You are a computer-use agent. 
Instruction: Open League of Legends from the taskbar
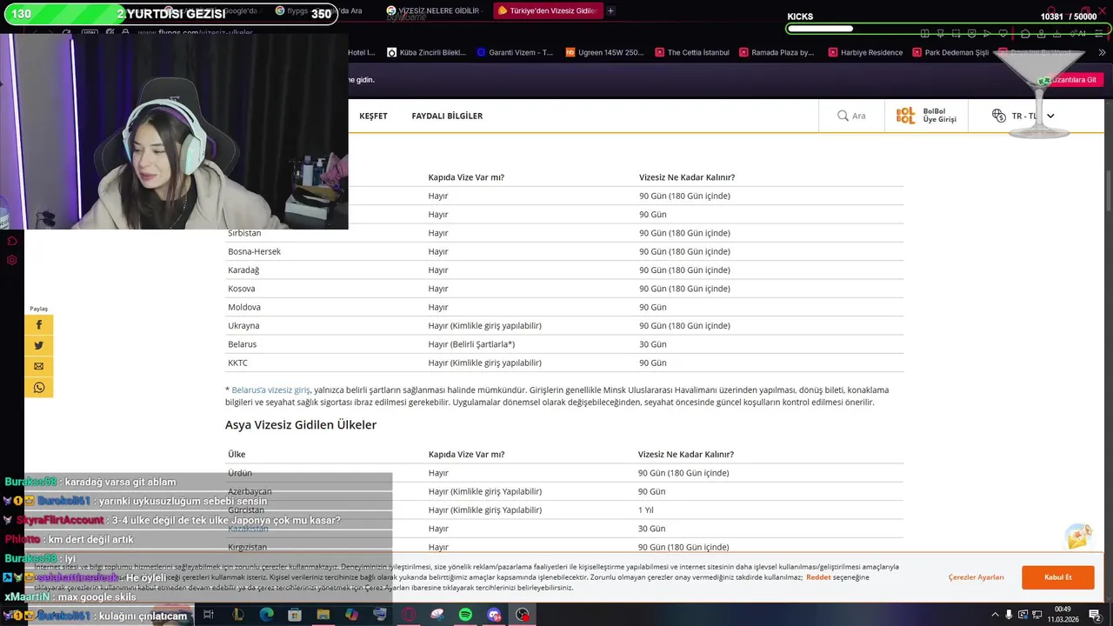click(237, 615)
